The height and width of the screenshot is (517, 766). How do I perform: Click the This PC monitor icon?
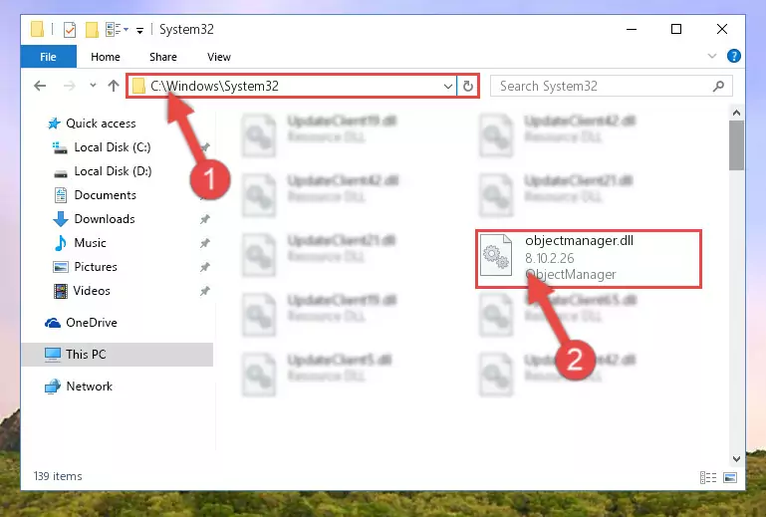[x=52, y=355]
